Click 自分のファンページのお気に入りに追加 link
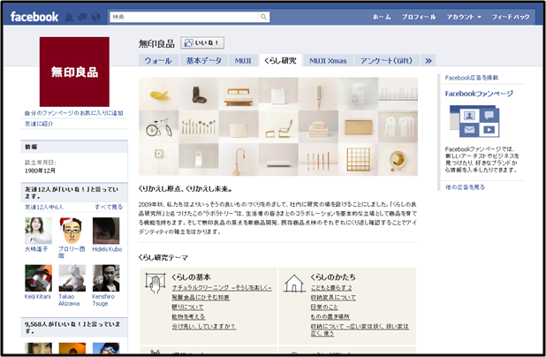The width and height of the screenshot is (546, 357). point(74,113)
